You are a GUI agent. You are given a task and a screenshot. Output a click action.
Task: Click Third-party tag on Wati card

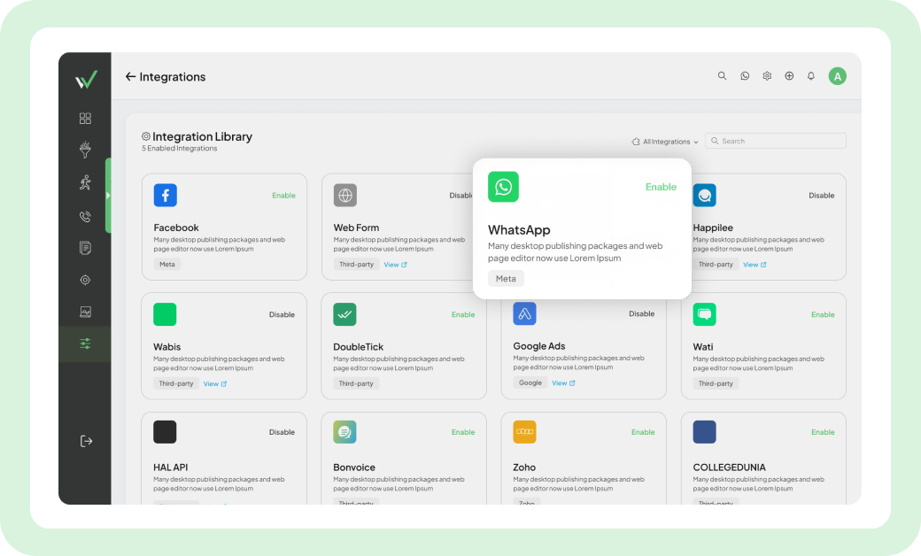716,383
